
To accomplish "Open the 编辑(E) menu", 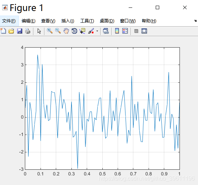I will tap(28, 21).
